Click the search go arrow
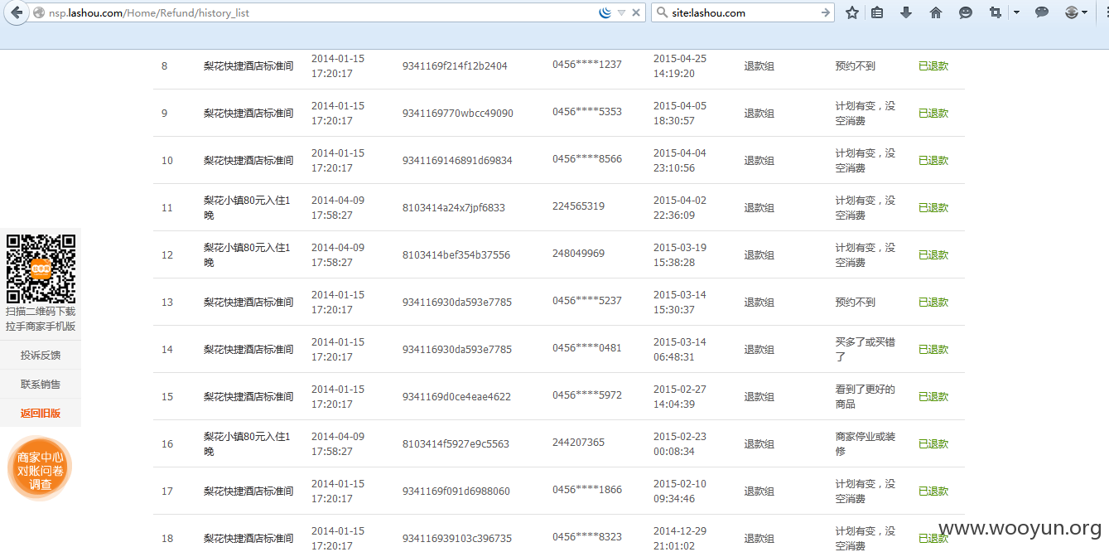Image resolution: width=1109 pixels, height=552 pixels. (825, 12)
